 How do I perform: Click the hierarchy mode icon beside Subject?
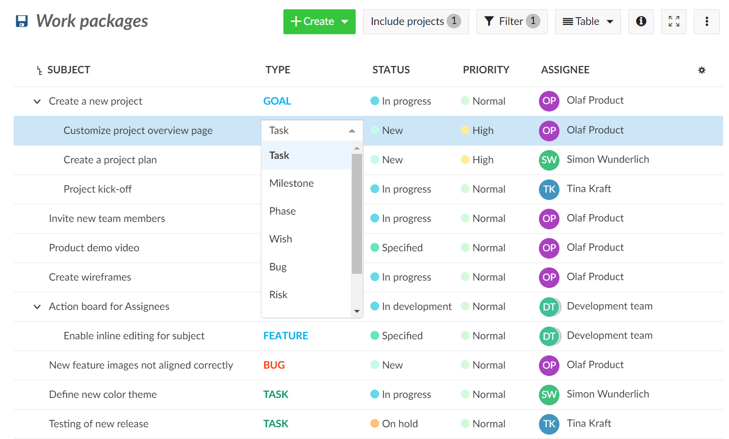(39, 71)
